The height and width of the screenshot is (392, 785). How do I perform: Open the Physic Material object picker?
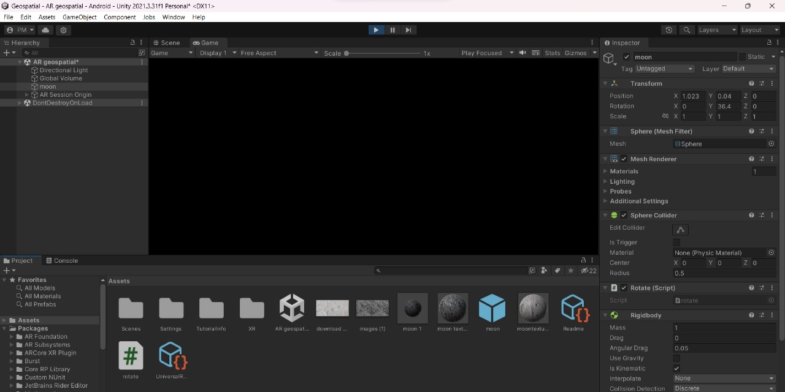(x=772, y=252)
